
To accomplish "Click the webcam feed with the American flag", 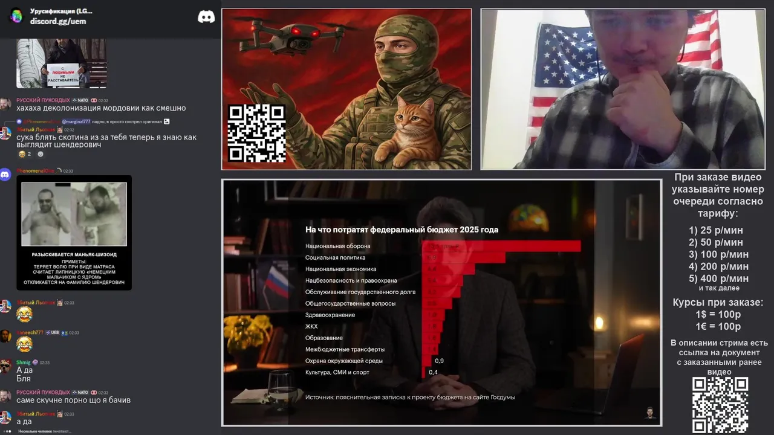I will pyautogui.click(x=623, y=89).
